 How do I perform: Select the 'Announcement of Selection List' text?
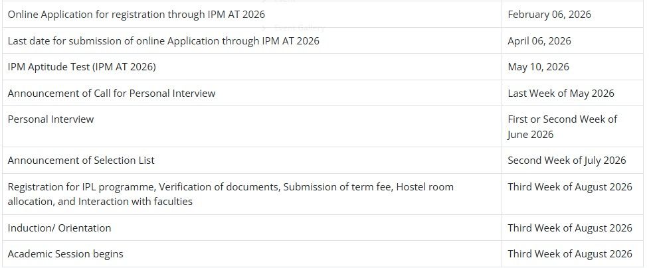pos(81,161)
